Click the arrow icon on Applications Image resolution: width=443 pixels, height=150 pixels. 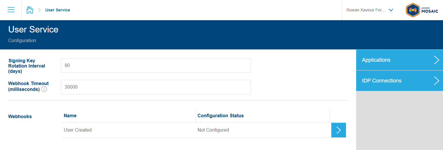tap(436, 60)
